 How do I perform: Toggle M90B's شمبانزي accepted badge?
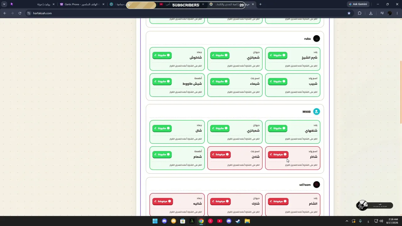tap(220, 128)
